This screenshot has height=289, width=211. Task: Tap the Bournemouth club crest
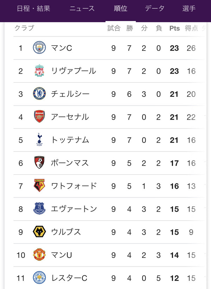pos(39,163)
